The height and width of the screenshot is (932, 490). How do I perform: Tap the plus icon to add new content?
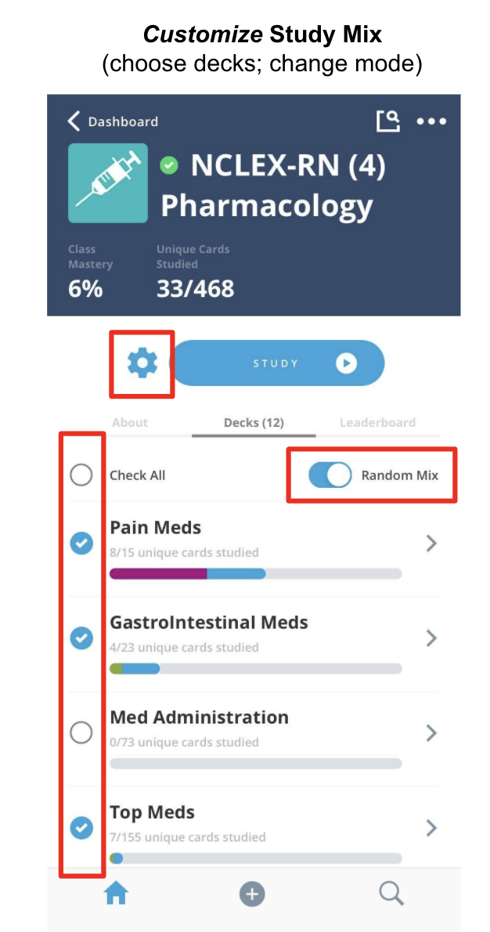coord(252,893)
